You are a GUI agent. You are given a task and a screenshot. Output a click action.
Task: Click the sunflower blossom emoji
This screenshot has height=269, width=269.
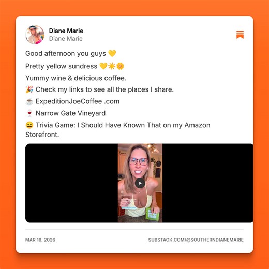(x=120, y=66)
